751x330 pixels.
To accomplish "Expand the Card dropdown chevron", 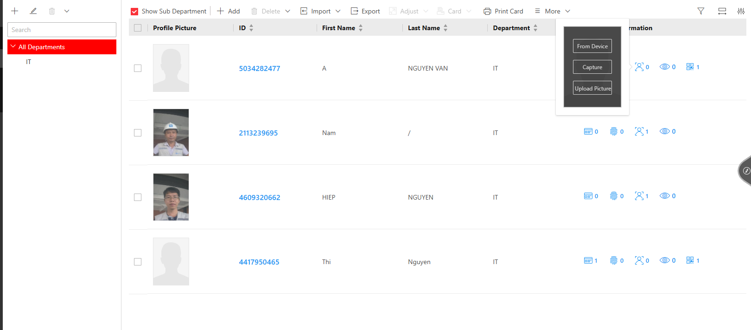I will (469, 11).
